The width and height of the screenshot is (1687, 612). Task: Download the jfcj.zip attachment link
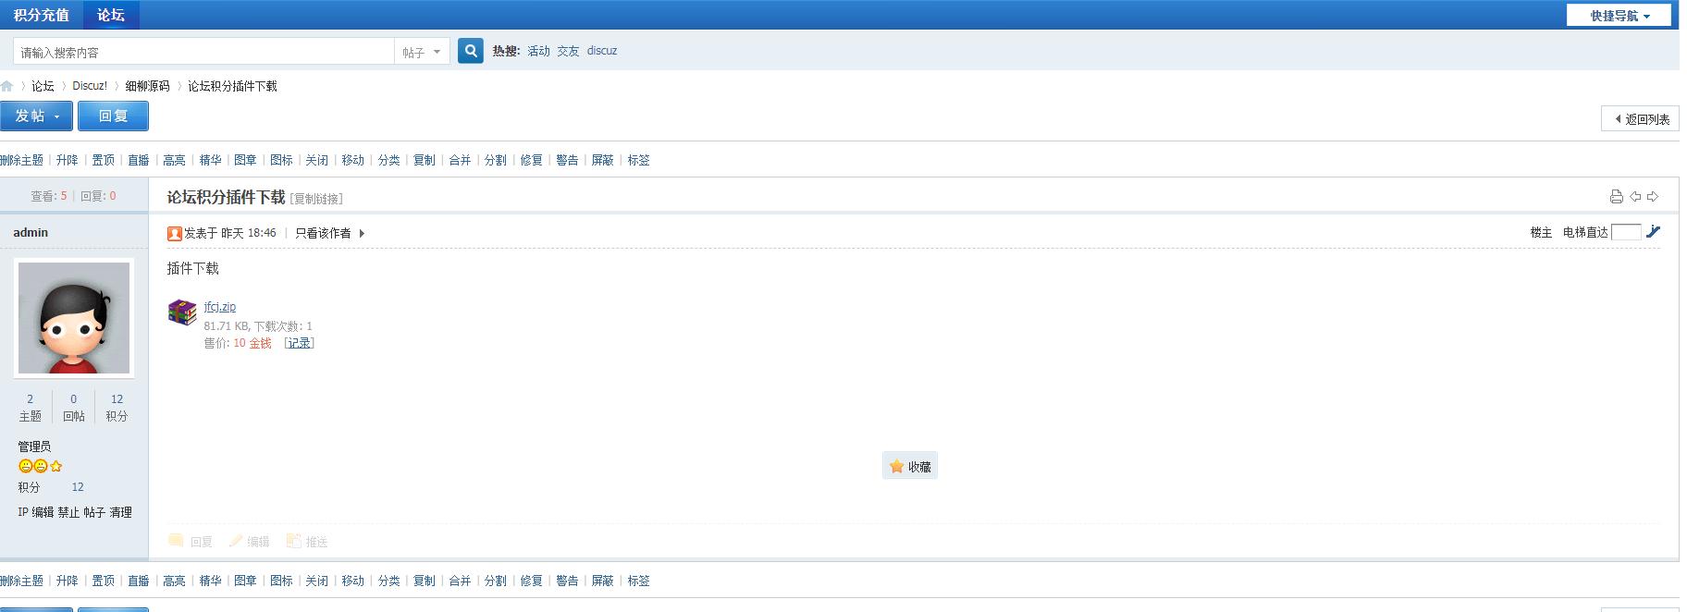click(x=220, y=306)
